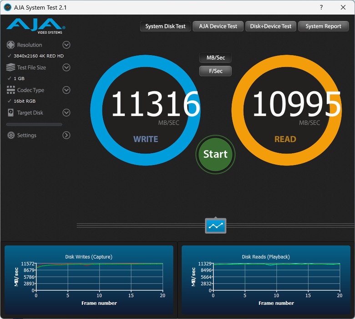Click the Settings label
The image size is (355, 319).
tap(27, 136)
